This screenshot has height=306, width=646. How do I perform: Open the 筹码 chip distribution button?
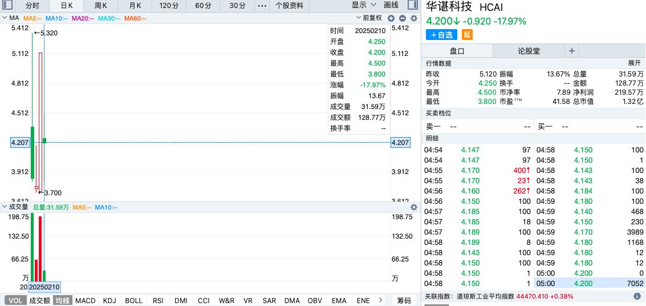[404, 301]
